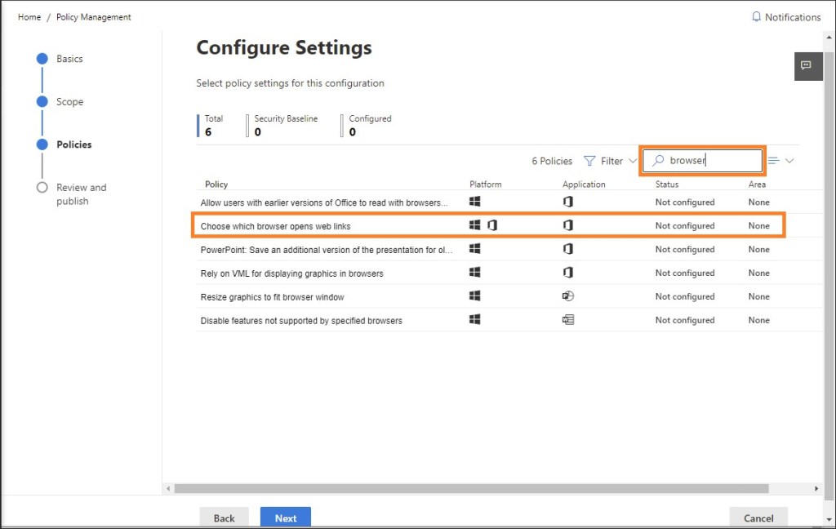Image resolution: width=836 pixels, height=529 pixels.
Task: Expand the column options chevron
Action: 789,161
